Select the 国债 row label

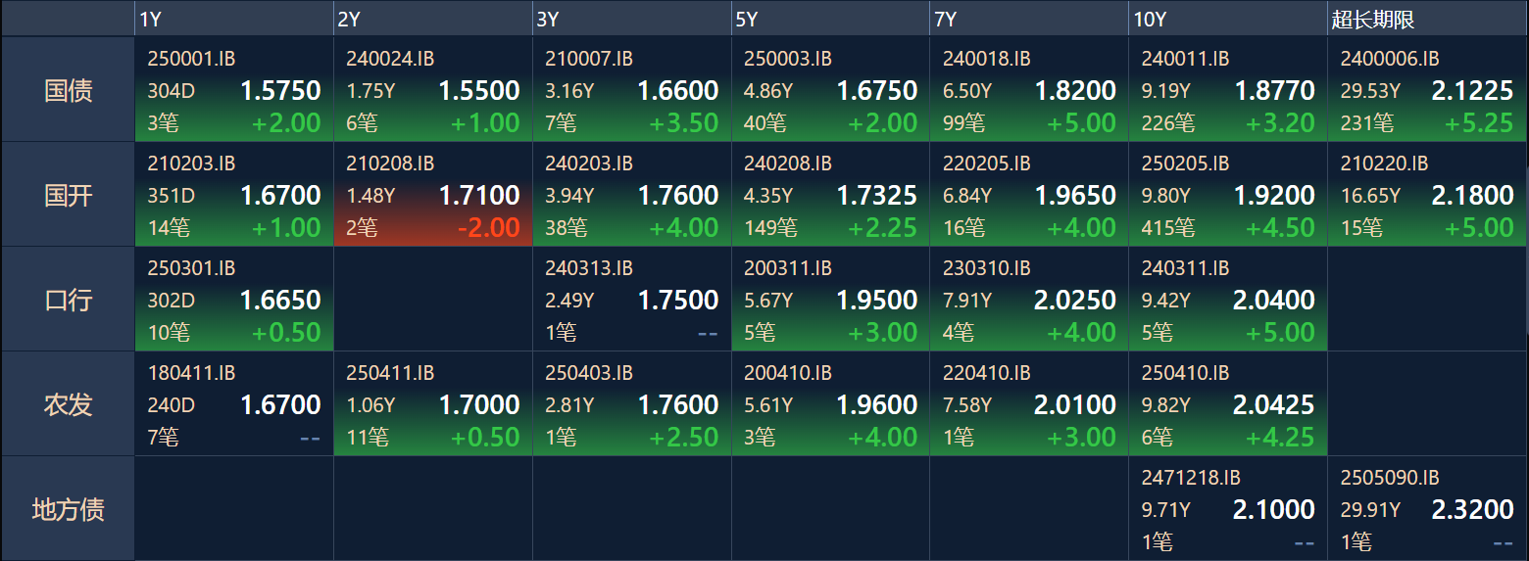[x=68, y=90]
